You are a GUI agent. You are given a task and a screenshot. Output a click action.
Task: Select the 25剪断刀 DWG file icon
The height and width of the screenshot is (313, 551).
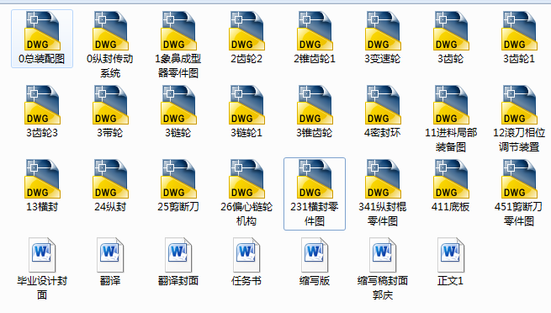[x=178, y=179]
